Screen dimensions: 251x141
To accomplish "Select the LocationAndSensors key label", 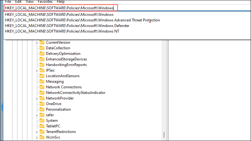I will 63,76.
